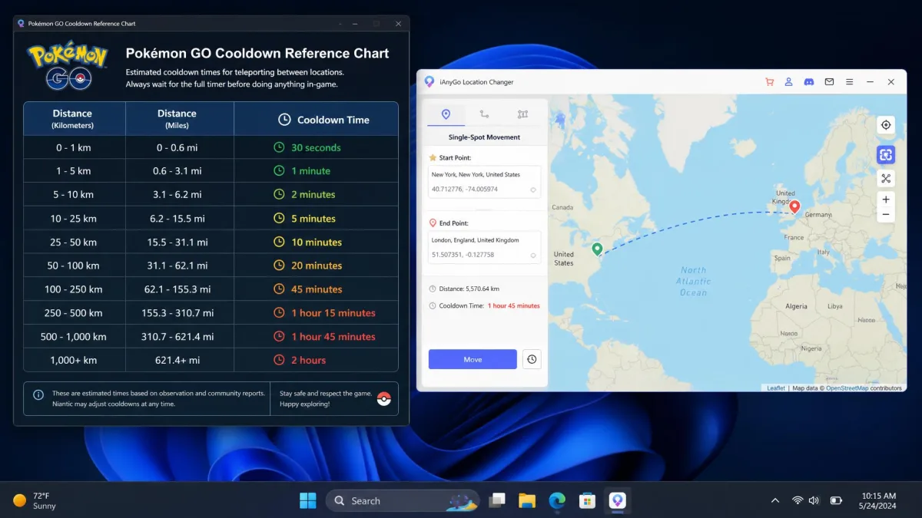Click the red London destination pin on map

point(795,206)
